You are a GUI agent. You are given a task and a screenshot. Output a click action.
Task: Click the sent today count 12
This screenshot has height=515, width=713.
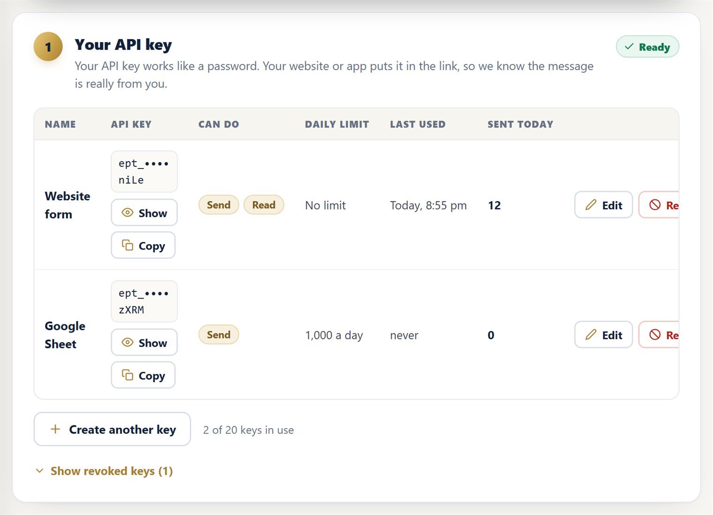point(494,205)
